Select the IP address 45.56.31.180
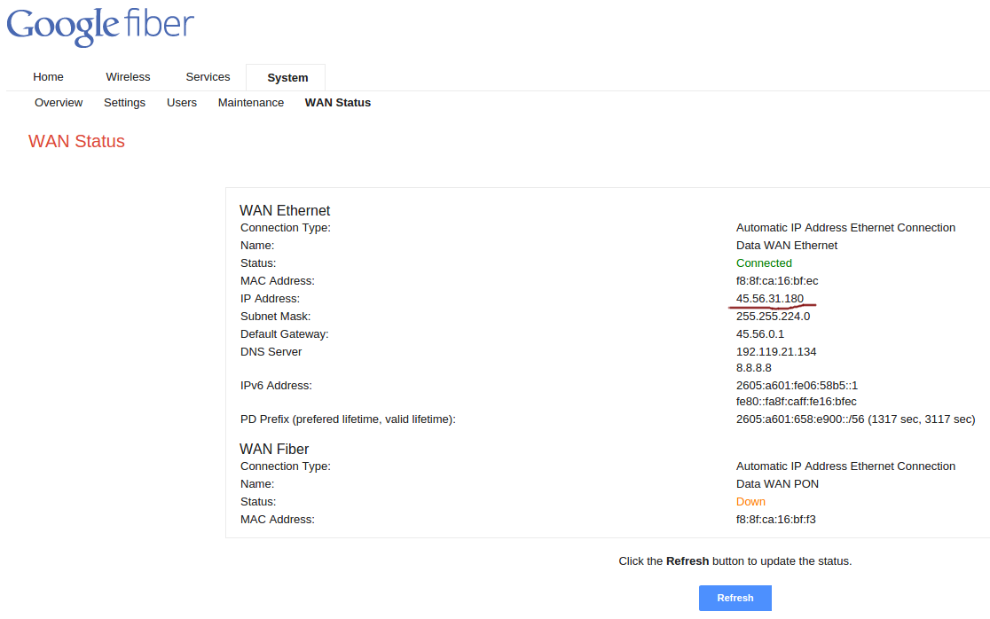The image size is (990, 619). coord(770,299)
